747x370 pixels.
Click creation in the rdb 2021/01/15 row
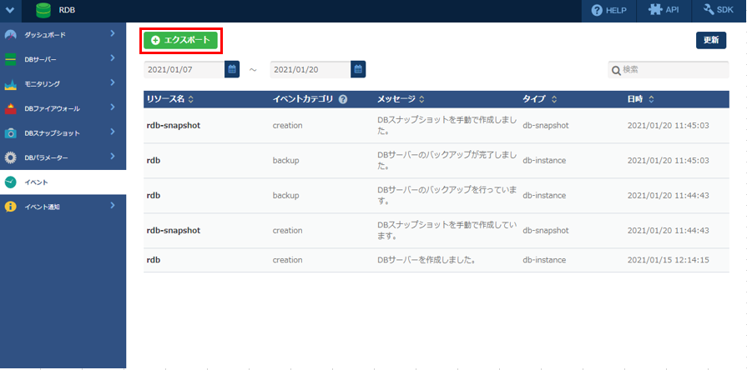click(x=287, y=260)
